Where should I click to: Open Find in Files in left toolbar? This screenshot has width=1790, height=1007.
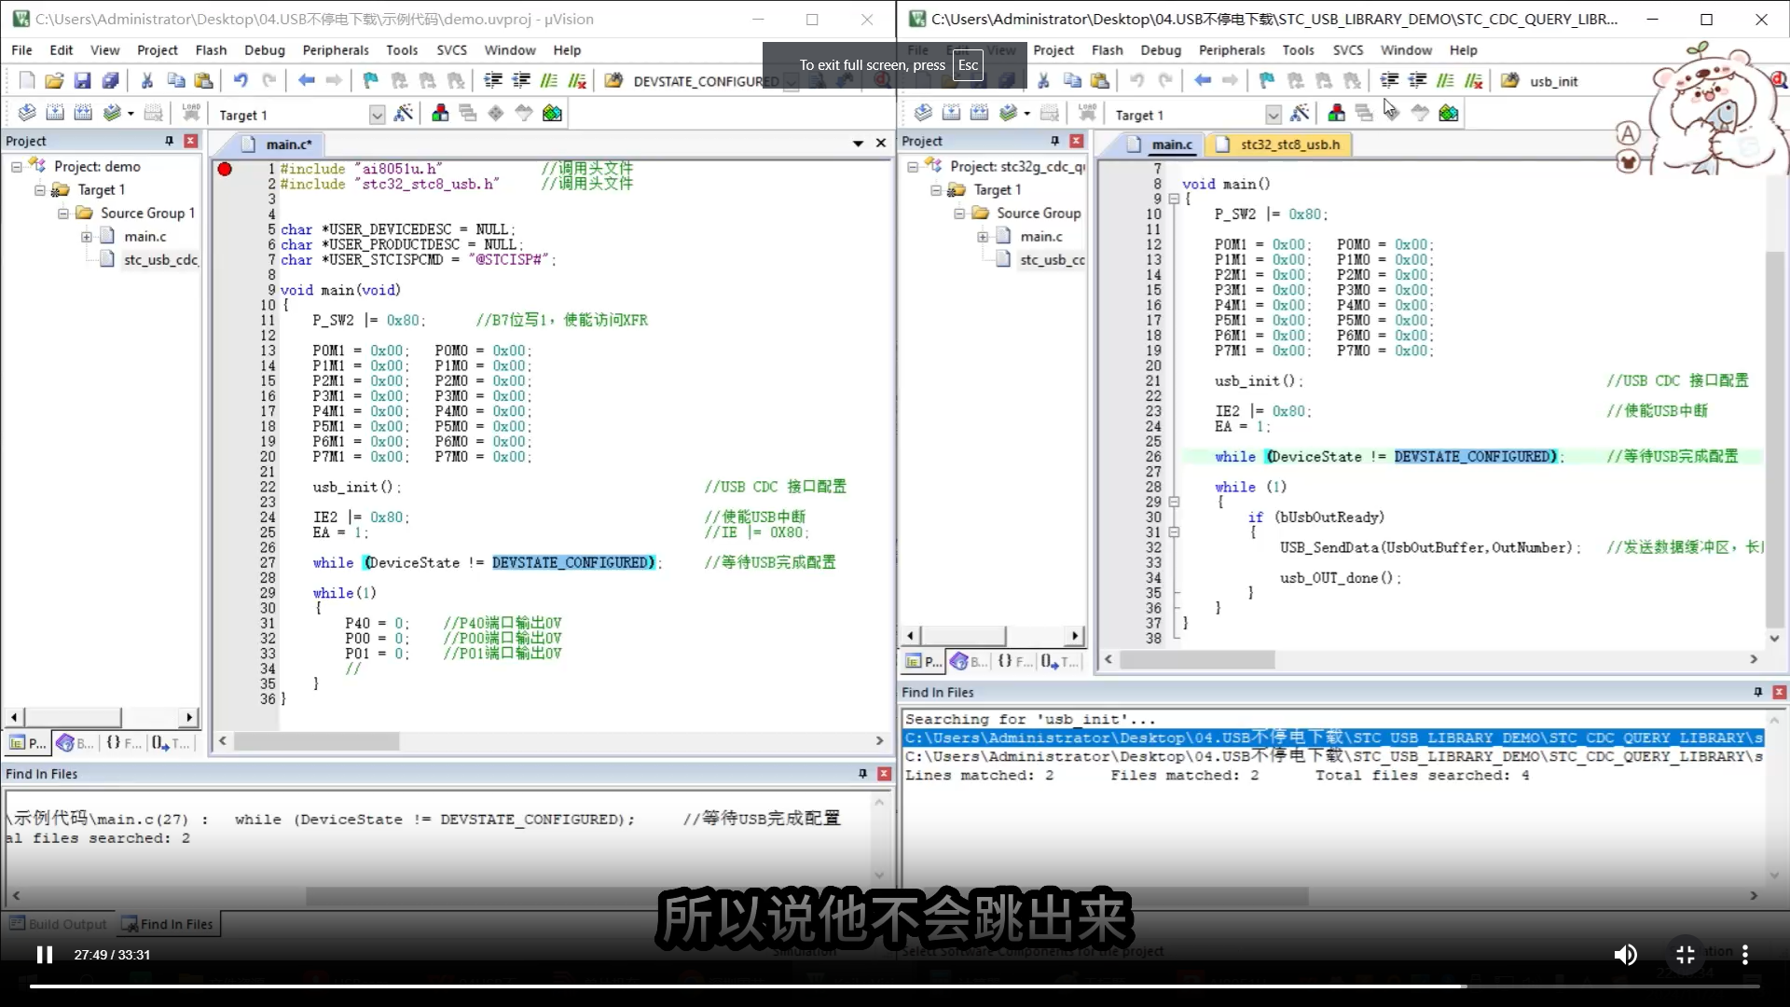[613, 81]
